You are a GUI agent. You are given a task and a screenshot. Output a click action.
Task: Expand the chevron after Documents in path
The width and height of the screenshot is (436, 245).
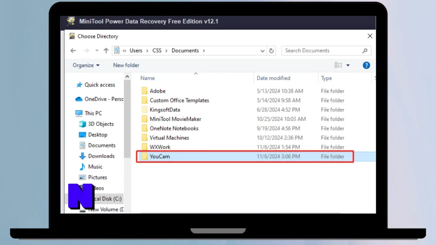point(204,51)
